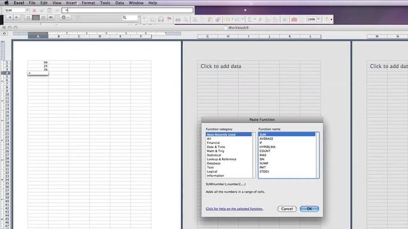The height and width of the screenshot is (229, 408).
Task: Click the Print Preview magnifier icon
Action: (x=186, y=19)
